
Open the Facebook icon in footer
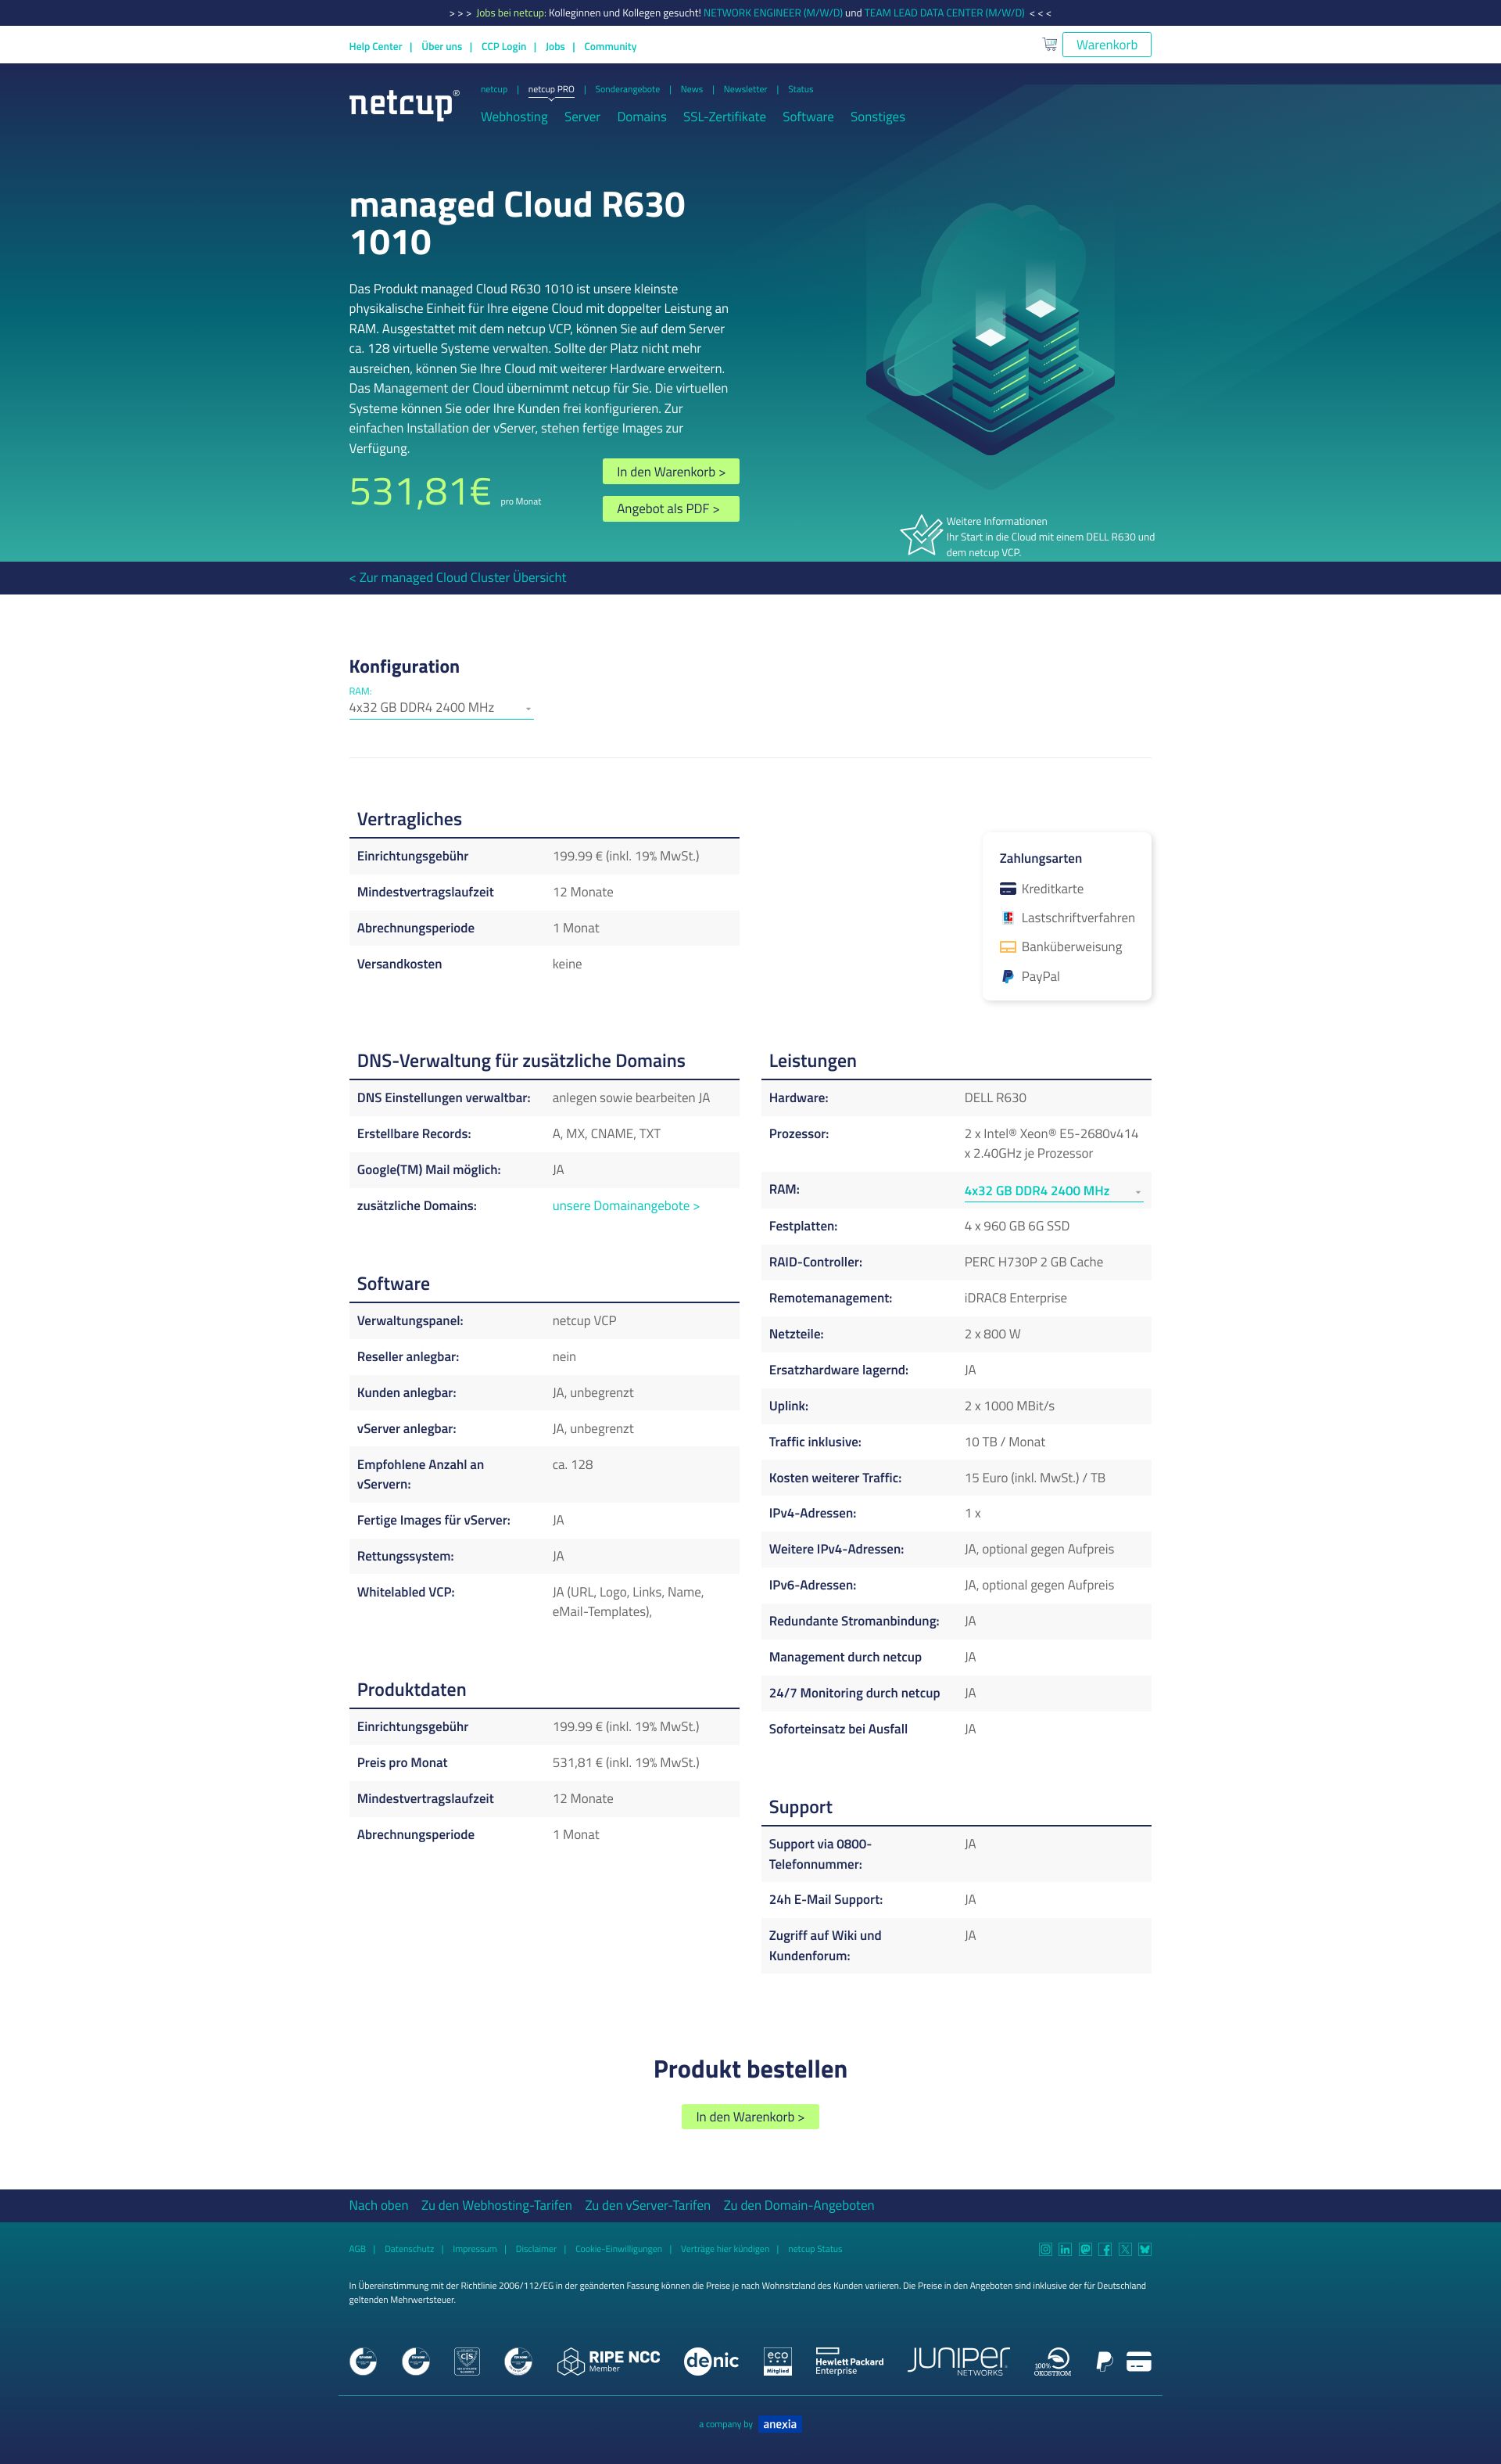[1105, 2249]
